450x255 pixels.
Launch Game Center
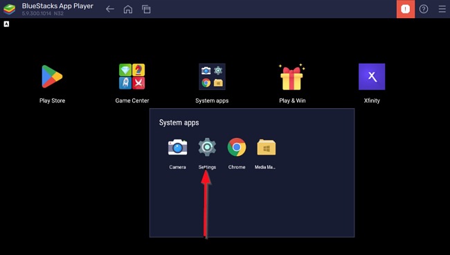tap(132, 76)
